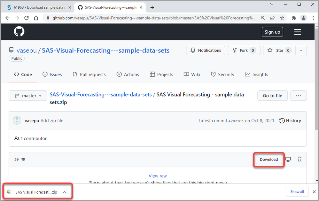The width and height of the screenshot is (319, 201).
Task: Reload the page
Action: tap(26, 18)
